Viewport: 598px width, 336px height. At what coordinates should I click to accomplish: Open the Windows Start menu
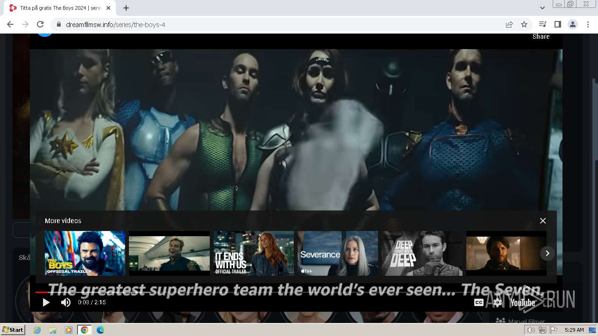click(13, 330)
